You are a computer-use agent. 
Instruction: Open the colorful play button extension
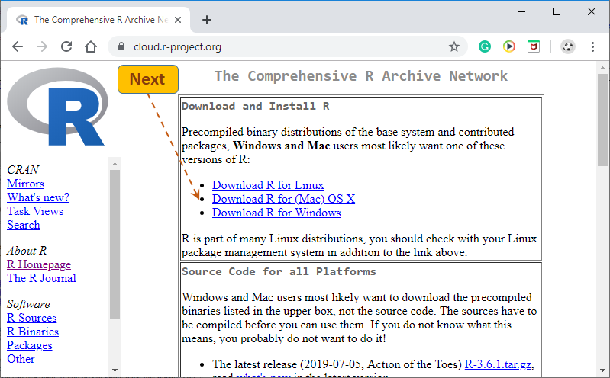click(x=509, y=46)
